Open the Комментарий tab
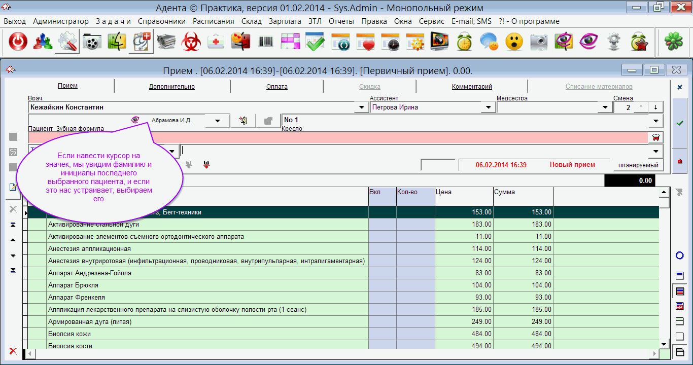The image size is (693, 365). [472, 87]
